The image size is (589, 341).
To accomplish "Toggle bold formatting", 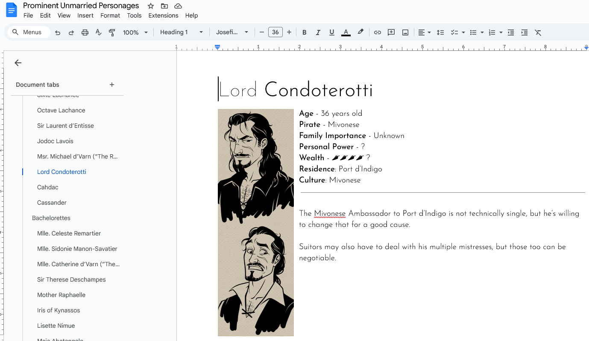I will click(304, 32).
